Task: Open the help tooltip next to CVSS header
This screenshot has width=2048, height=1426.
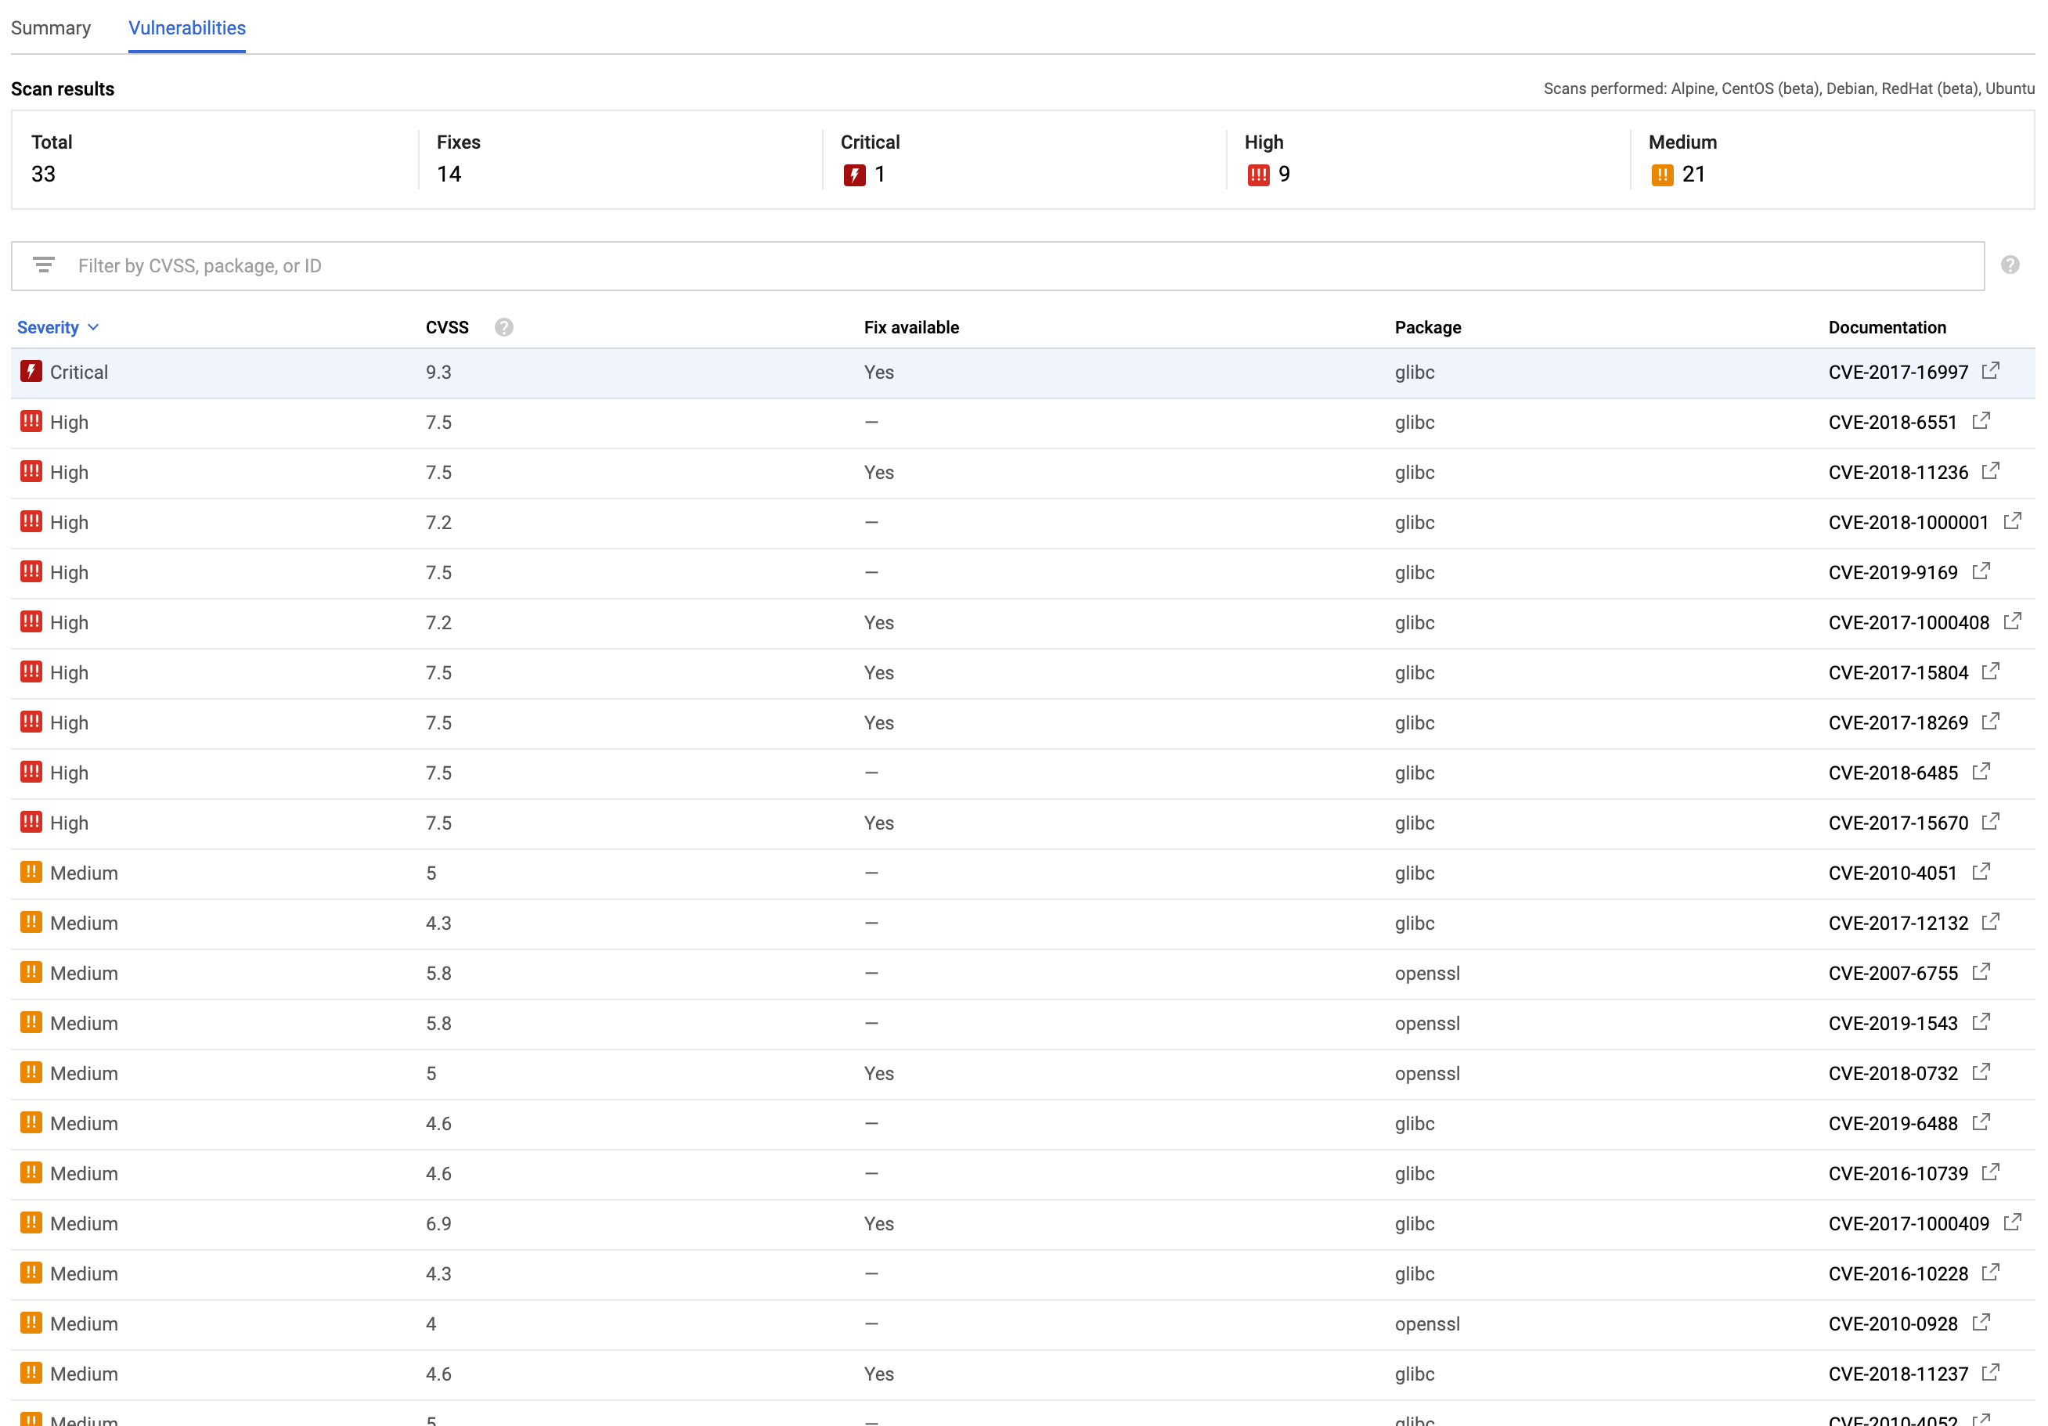Action: click(x=504, y=326)
